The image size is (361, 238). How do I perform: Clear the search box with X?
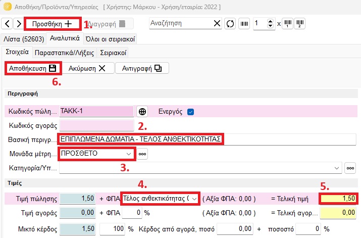217,23
